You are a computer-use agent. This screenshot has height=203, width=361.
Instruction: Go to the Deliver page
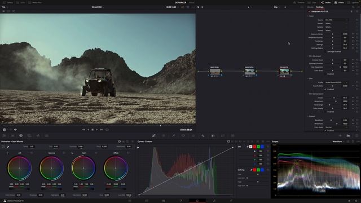231,201
